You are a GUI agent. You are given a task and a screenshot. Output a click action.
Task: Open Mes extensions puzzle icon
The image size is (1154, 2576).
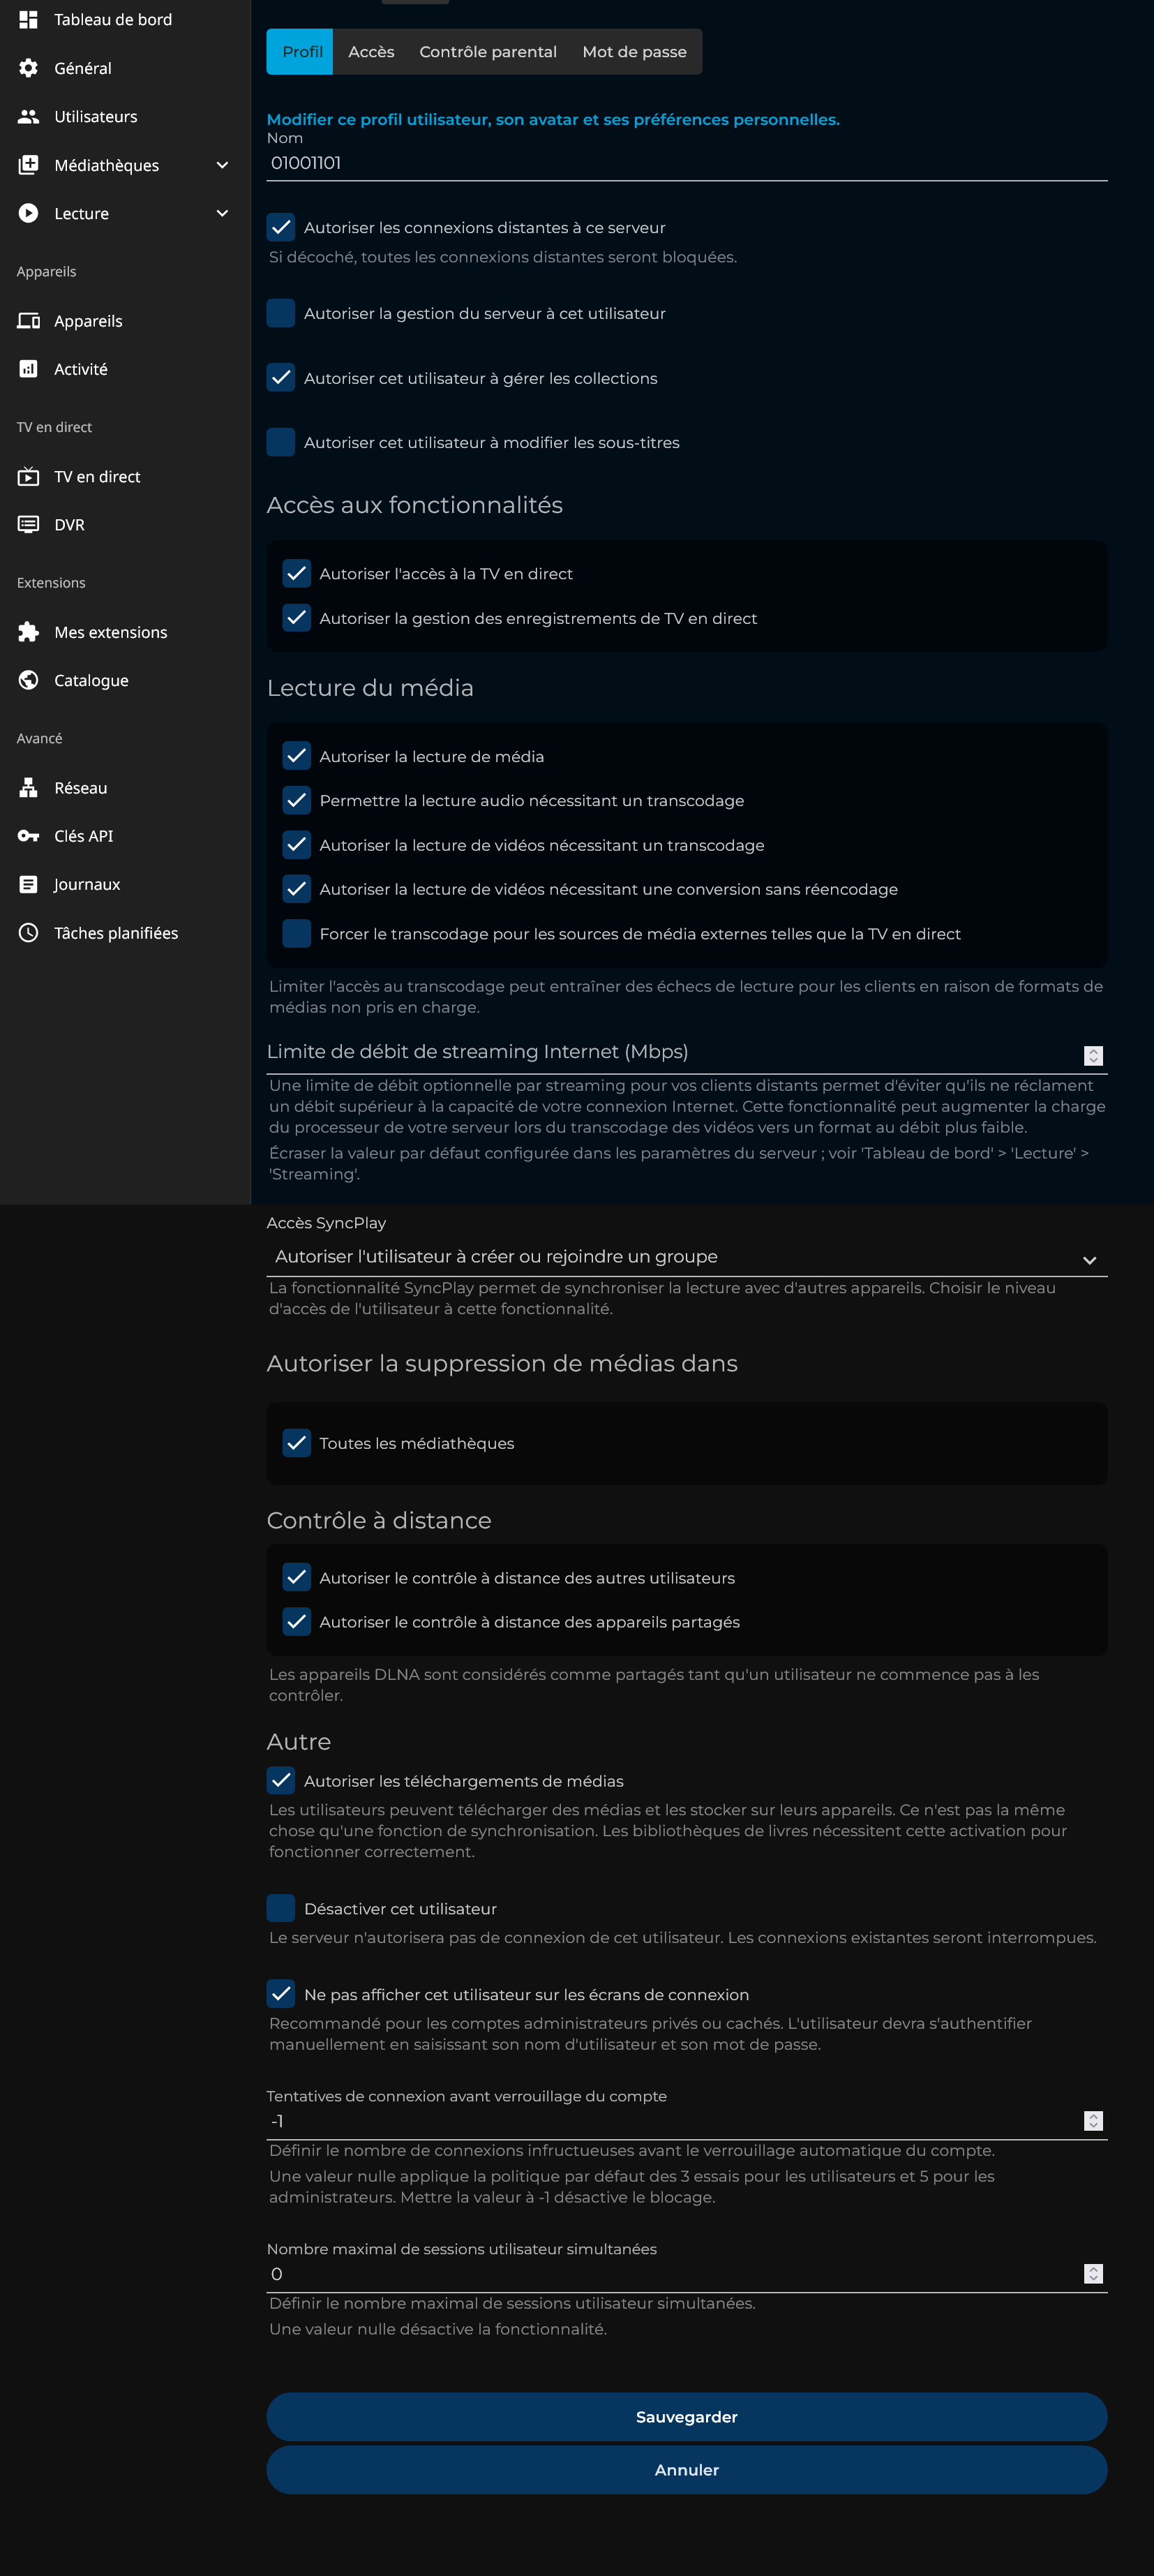tap(28, 632)
